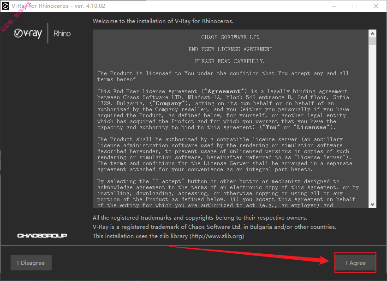
Task: Click the 'END USER LICENSE AGREEMENT' heading
Action: 230,49
